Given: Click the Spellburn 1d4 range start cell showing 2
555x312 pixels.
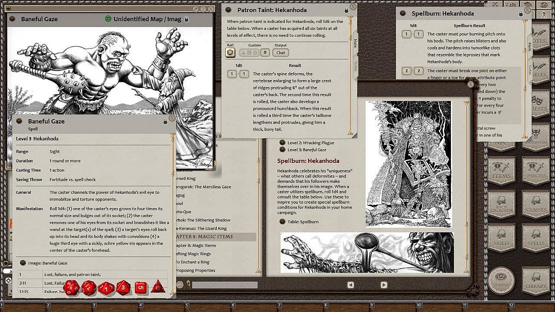Looking at the screenshot, I should click(406, 71).
